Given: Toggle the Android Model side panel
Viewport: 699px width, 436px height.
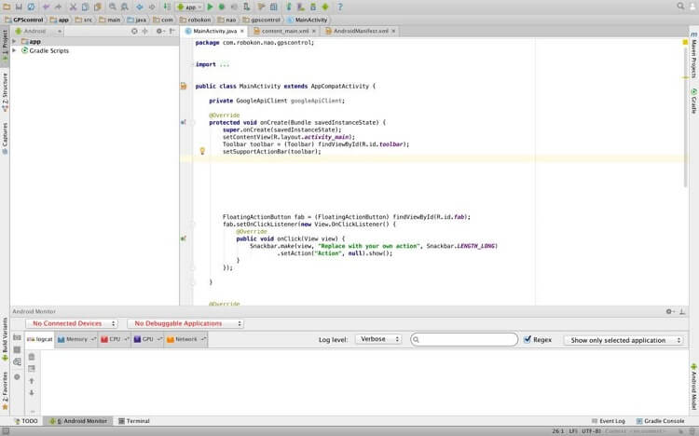Looking at the screenshot, I should tap(694, 387).
